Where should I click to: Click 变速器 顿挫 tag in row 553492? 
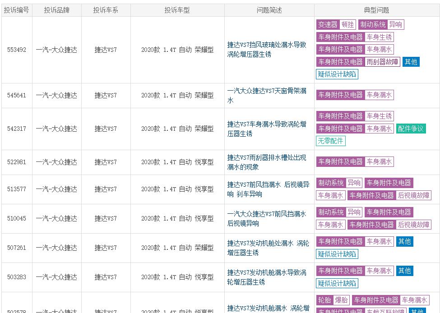(336, 25)
